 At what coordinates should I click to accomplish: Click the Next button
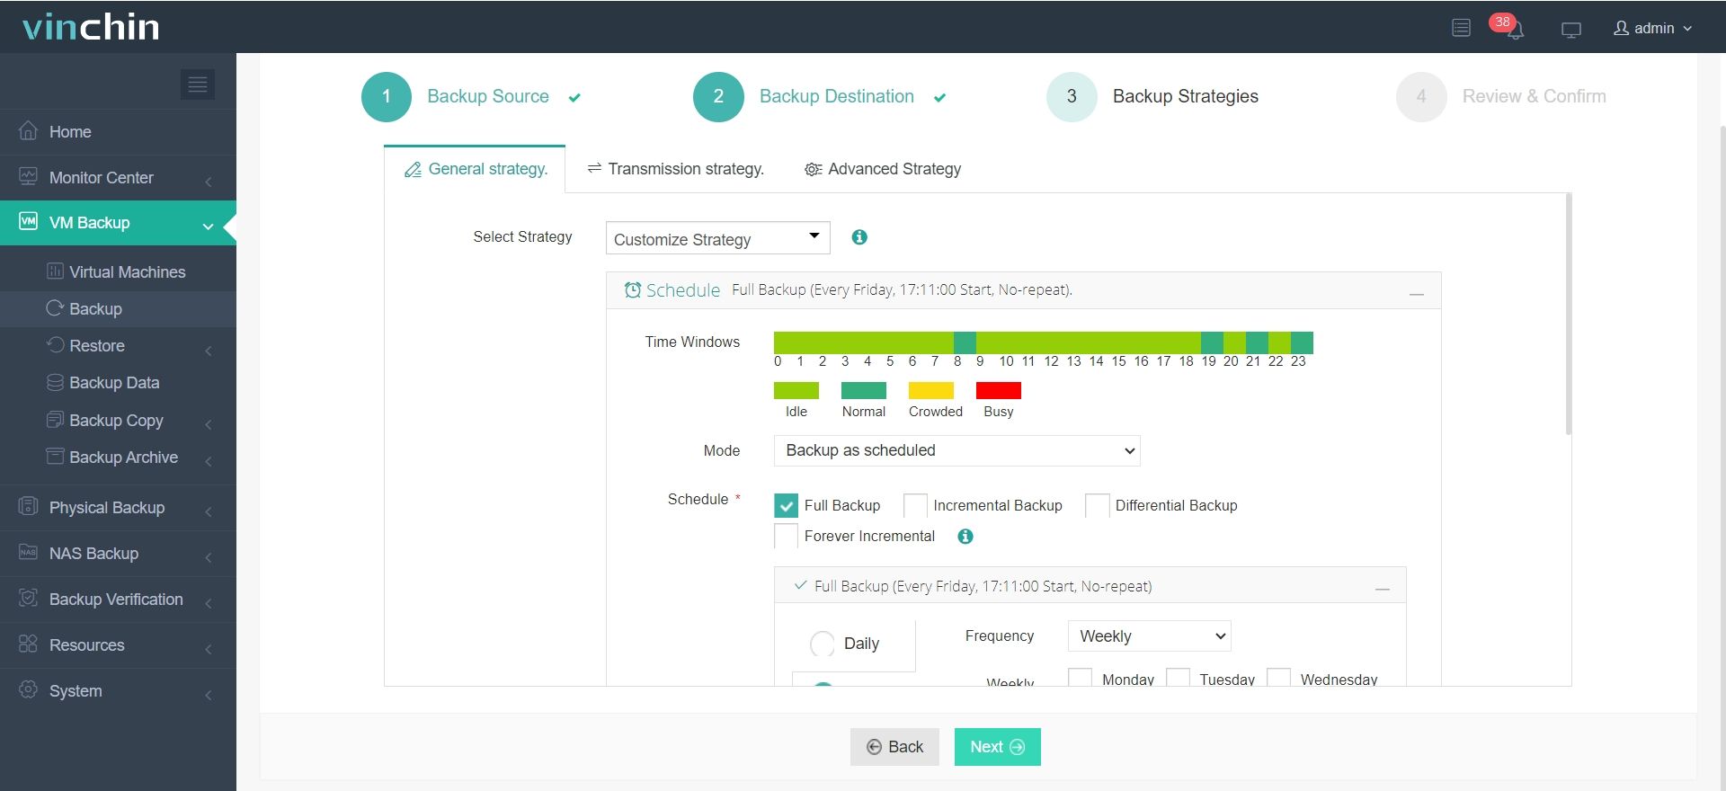997,747
